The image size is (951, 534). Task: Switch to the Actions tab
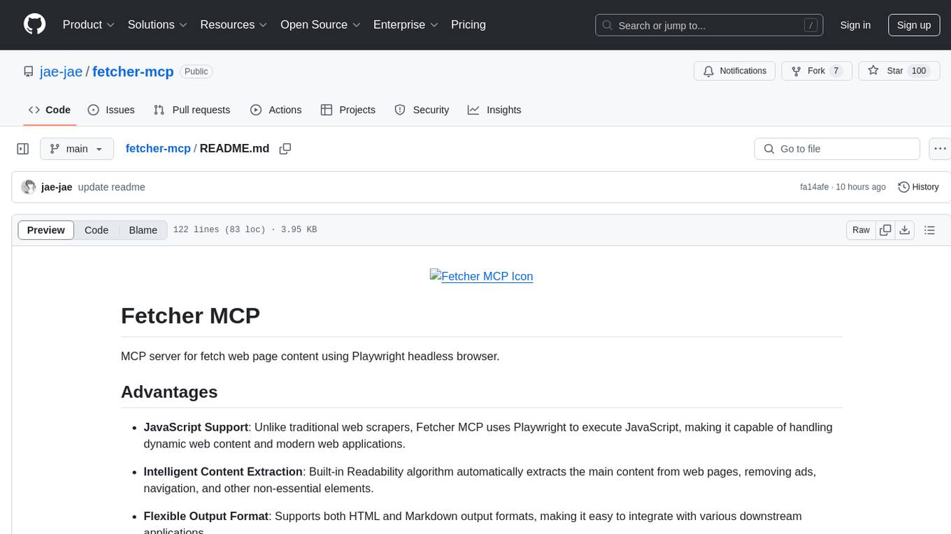(x=276, y=110)
